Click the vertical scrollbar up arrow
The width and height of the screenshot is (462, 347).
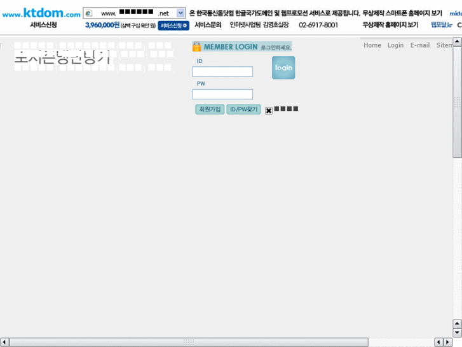tap(457, 41)
